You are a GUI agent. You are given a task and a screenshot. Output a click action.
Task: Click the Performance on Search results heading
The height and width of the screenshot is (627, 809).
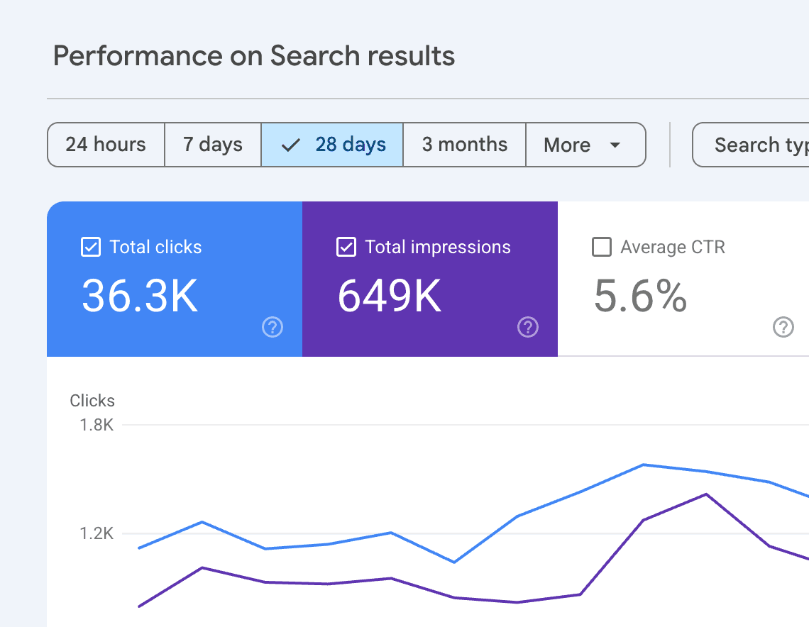254,56
